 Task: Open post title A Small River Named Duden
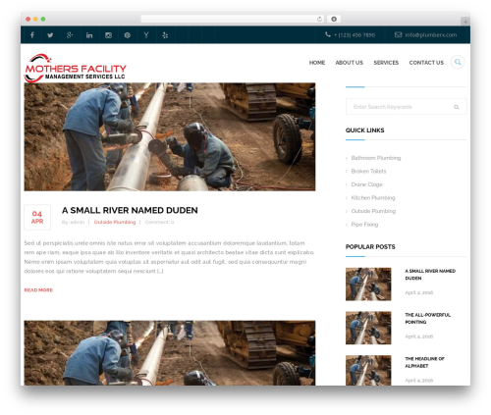coord(130,210)
